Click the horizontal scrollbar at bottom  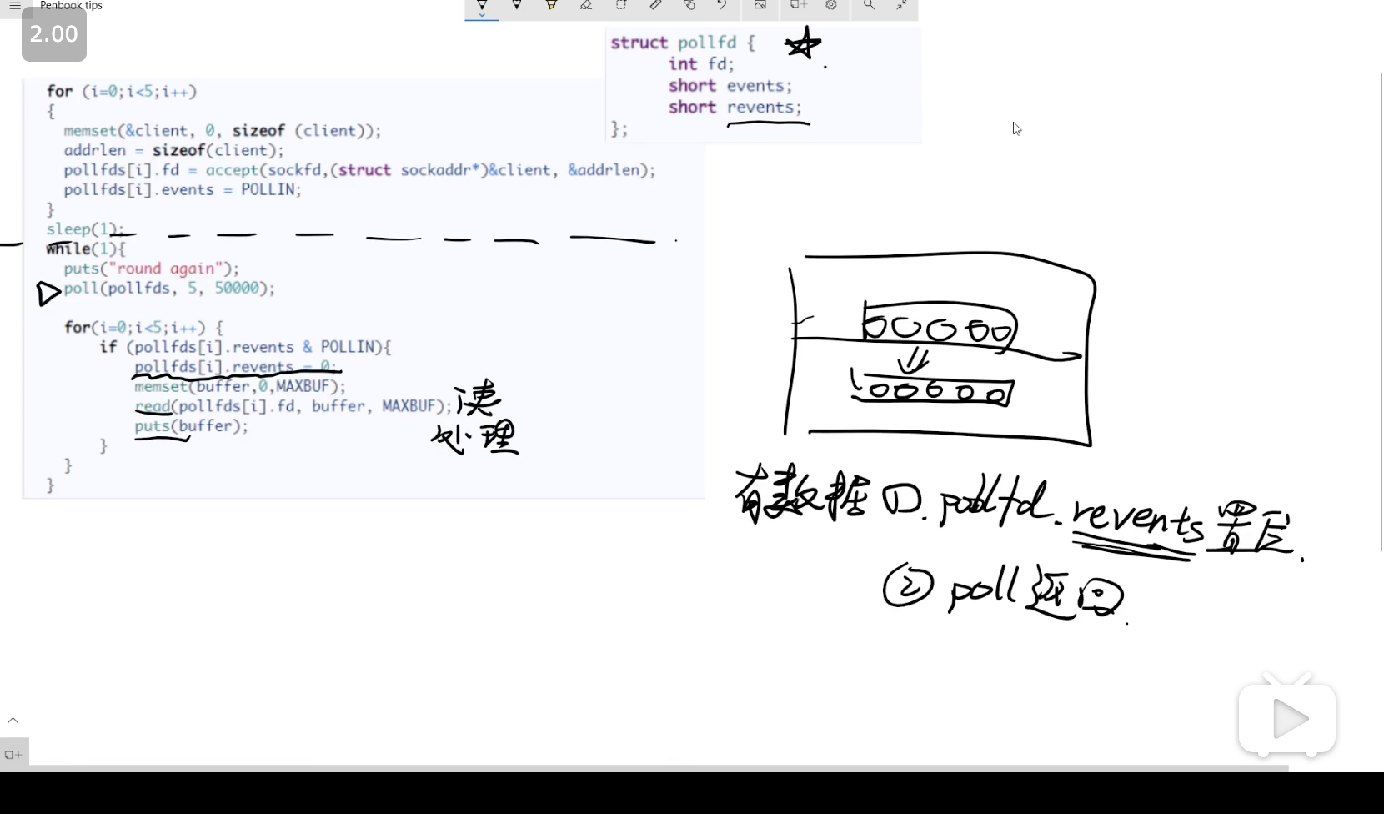(644, 768)
